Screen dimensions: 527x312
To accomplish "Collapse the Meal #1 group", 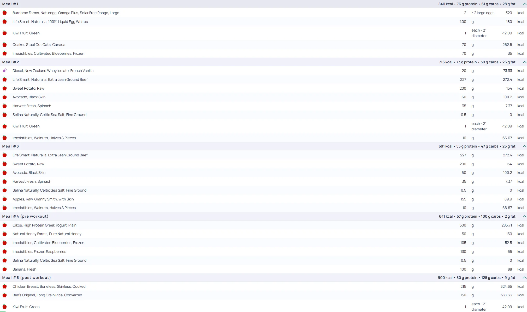I will click(x=524, y=4).
